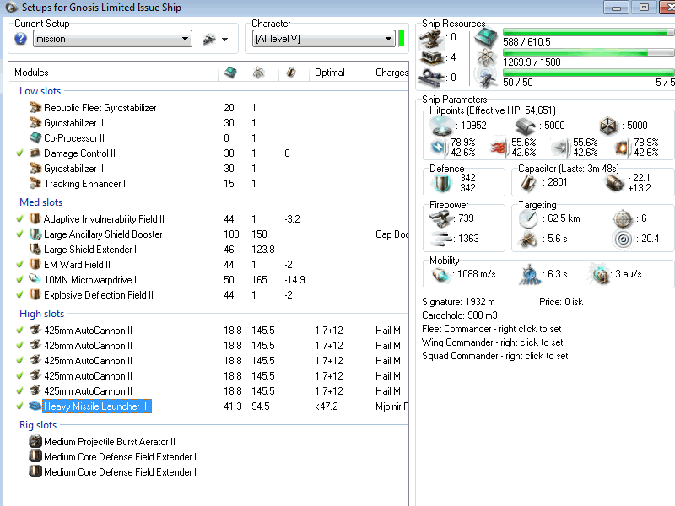Select Large Shield Extender II module
Viewport: 675px width, 506px height.
pyautogui.click(x=91, y=250)
